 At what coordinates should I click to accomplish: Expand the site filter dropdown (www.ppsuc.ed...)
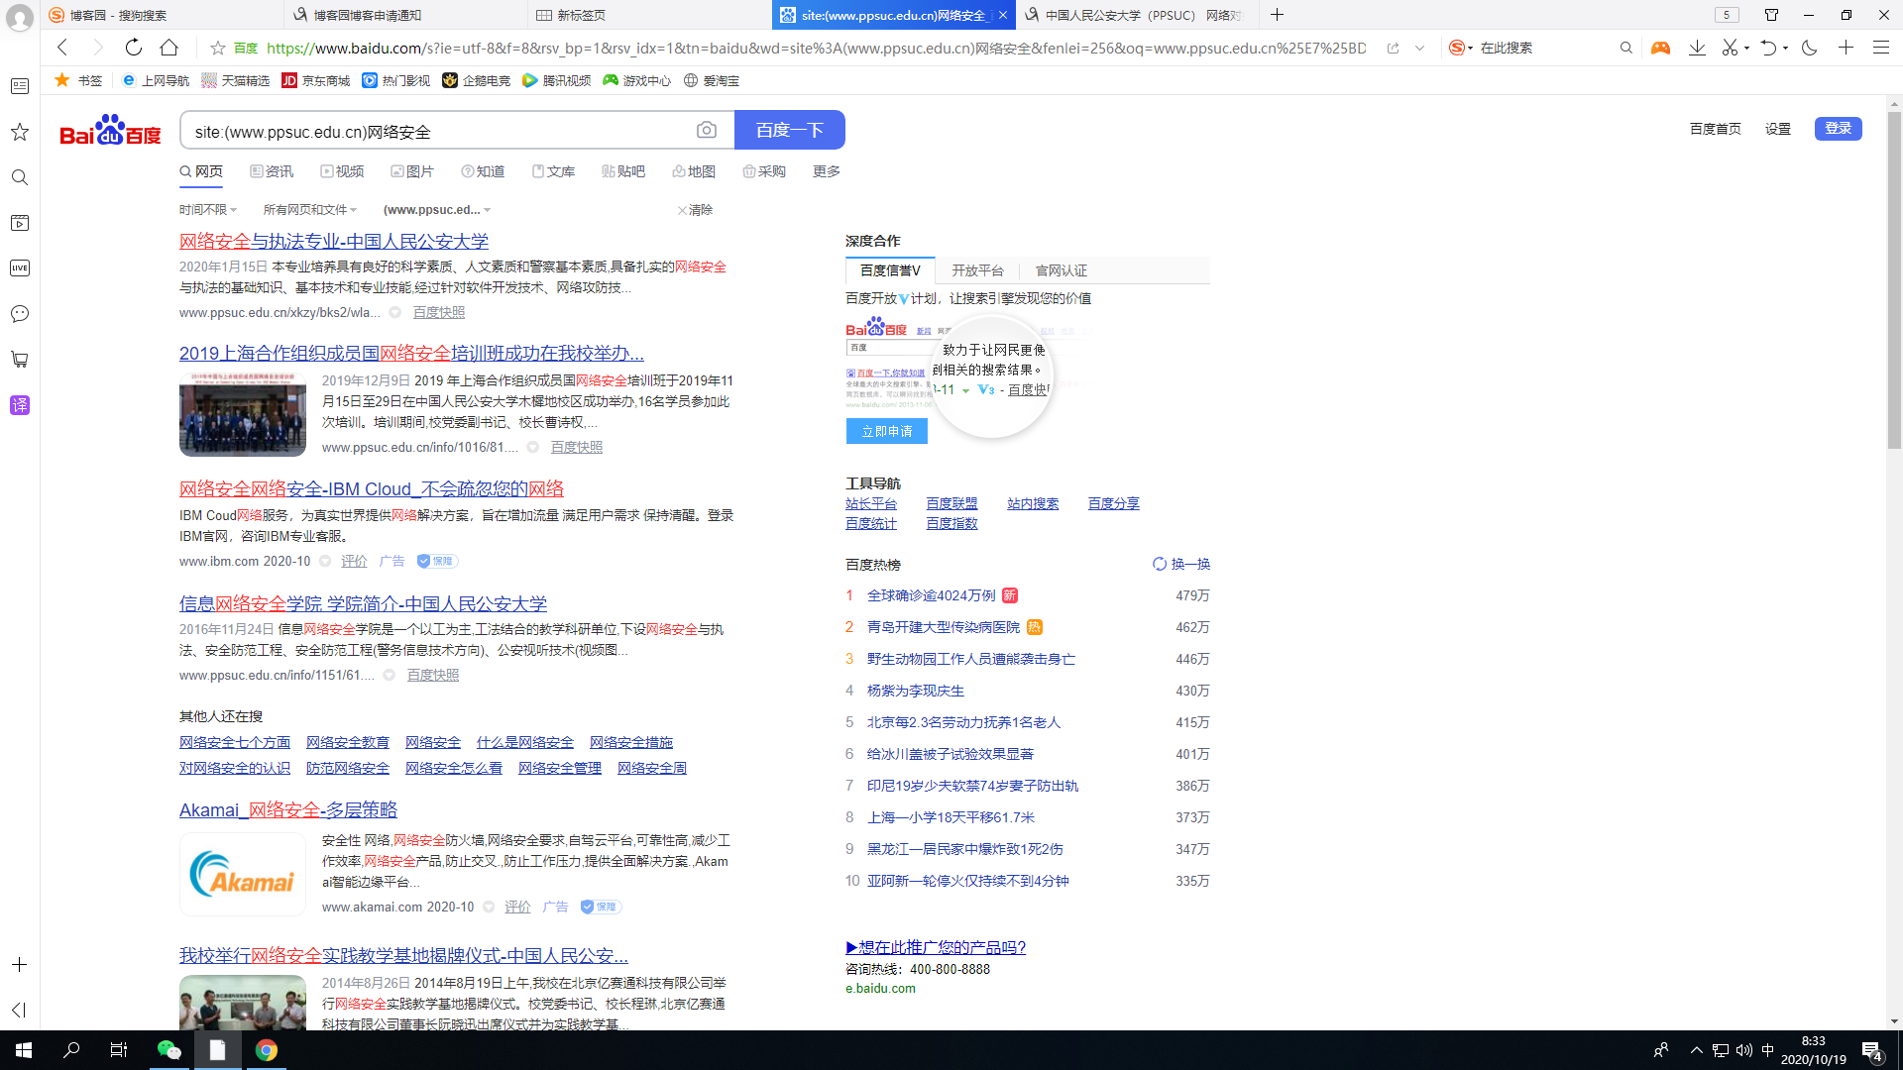click(437, 210)
